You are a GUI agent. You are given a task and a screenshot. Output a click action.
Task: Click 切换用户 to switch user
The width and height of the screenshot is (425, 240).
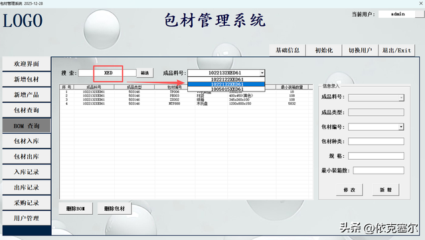tap(360, 50)
